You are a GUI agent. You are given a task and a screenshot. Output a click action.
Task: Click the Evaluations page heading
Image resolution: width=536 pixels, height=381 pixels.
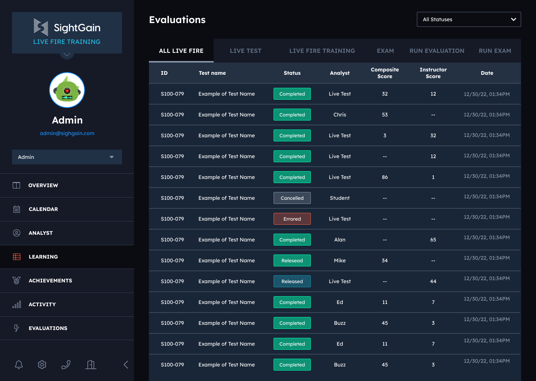coord(177,20)
